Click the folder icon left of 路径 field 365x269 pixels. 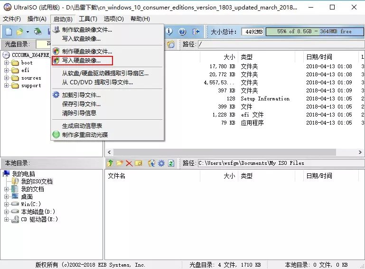tap(171, 44)
